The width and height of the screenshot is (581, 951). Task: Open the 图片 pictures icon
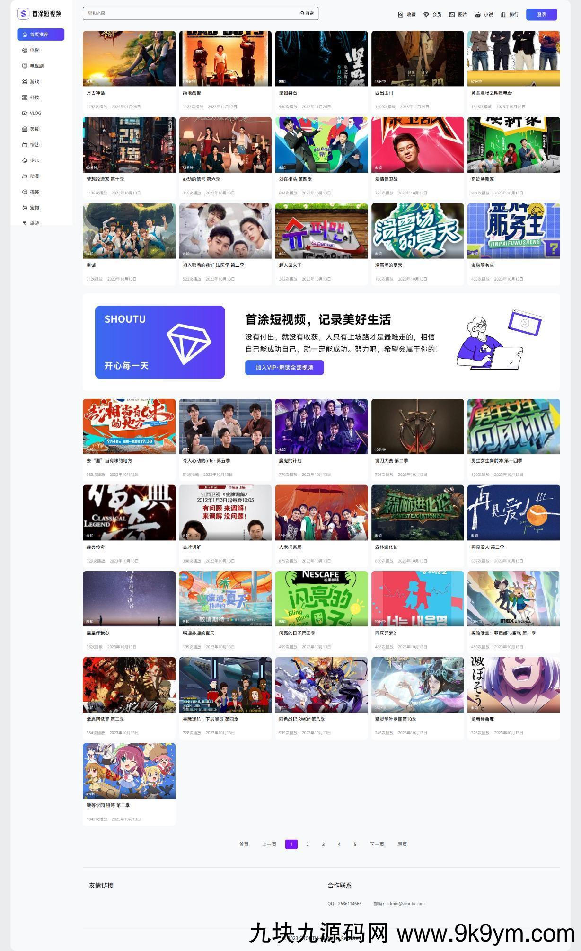[x=452, y=15]
